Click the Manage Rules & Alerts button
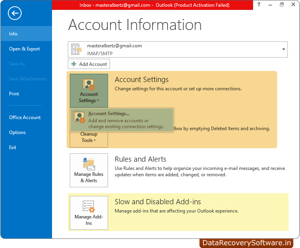Viewport: 300px width, 248px height. [x=89, y=170]
